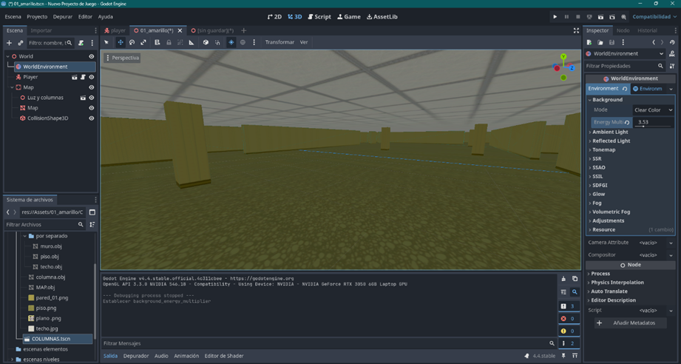Revert the Energy Multiplier value
This screenshot has height=364, width=681.
click(627, 122)
